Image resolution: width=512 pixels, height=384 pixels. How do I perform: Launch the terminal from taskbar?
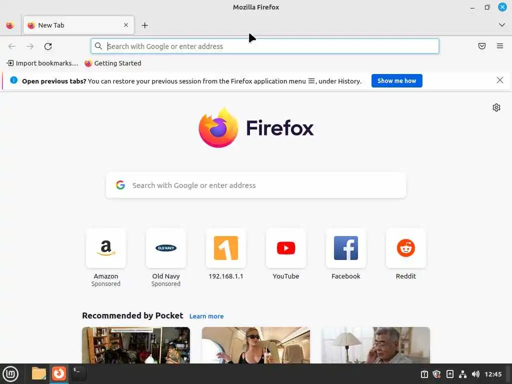78,373
